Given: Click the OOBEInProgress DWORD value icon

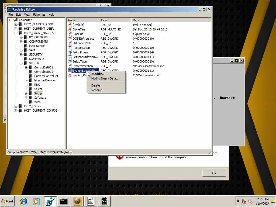Looking at the screenshot, I should pyautogui.click(x=70, y=38).
